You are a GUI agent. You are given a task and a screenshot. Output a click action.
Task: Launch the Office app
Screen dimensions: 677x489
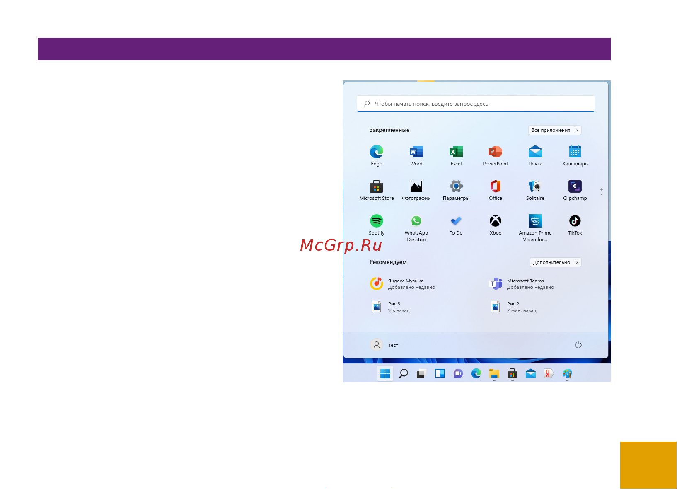coord(496,190)
